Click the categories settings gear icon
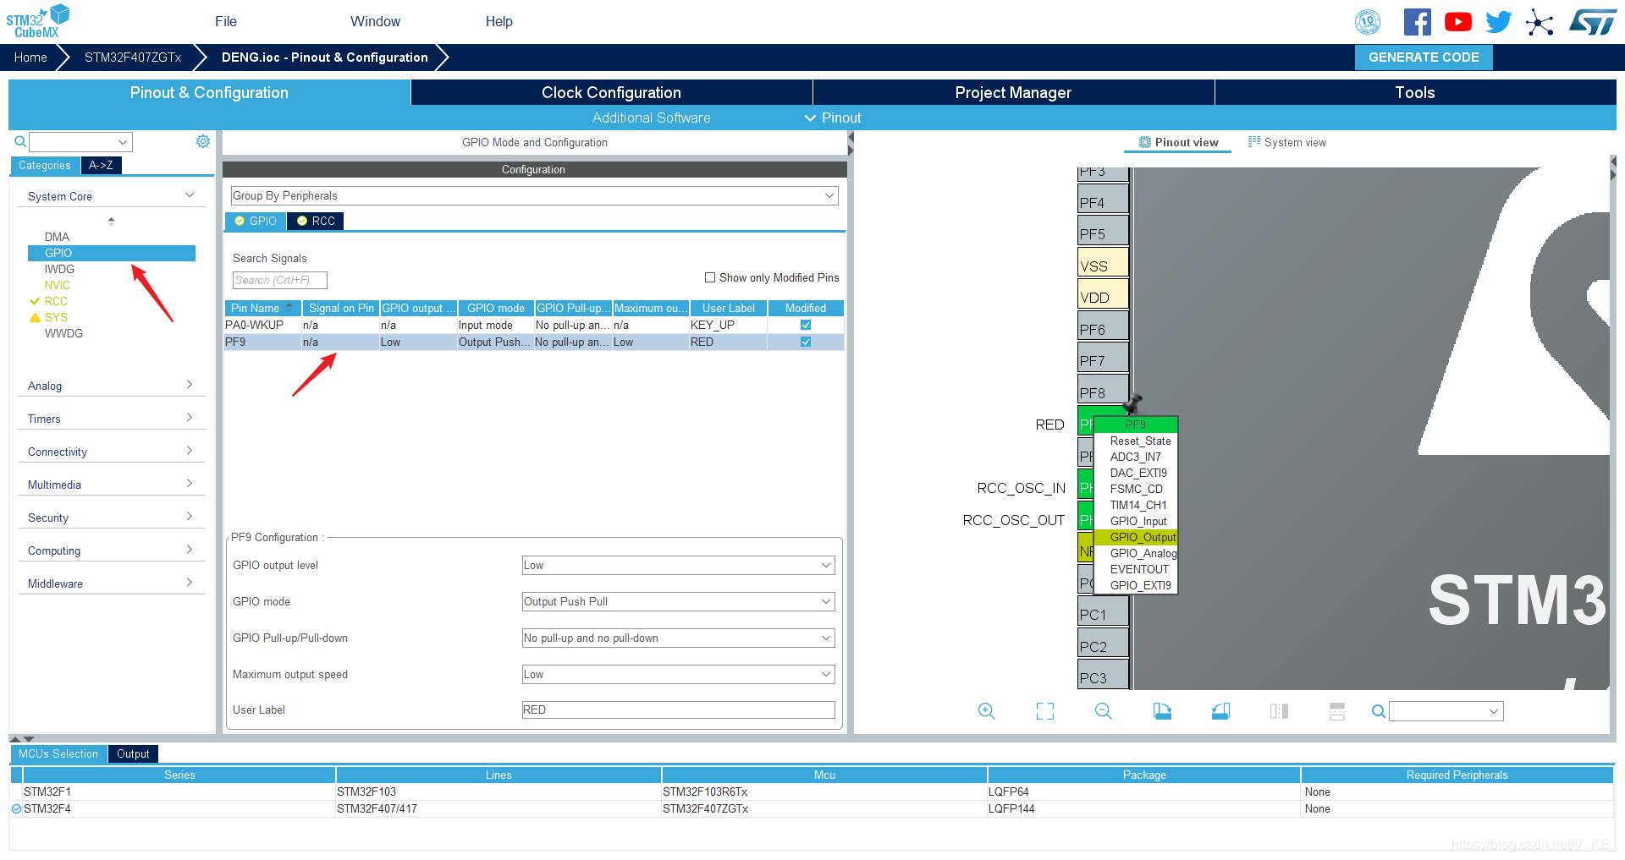1625x860 pixels. coord(203,141)
